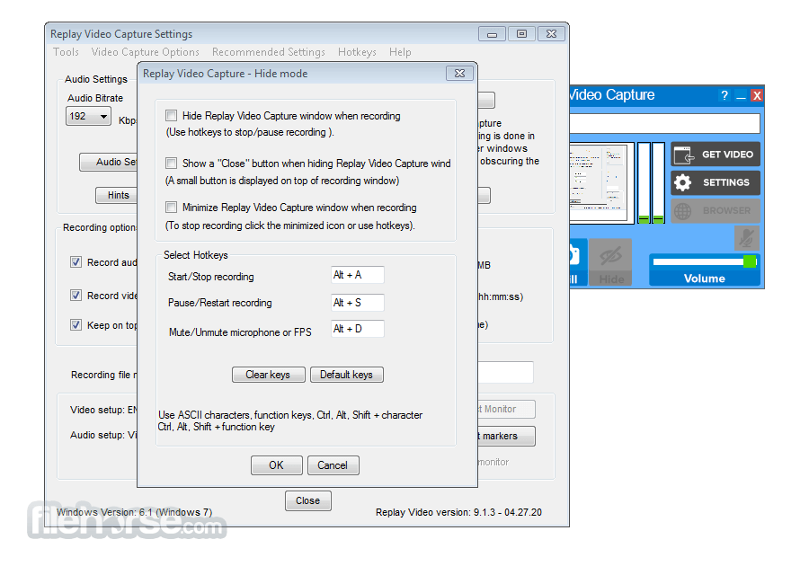The height and width of the screenshot is (566, 809).
Task: Click the "Mute/Unmute microphone or FPS" label
Action: tap(240, 332)
